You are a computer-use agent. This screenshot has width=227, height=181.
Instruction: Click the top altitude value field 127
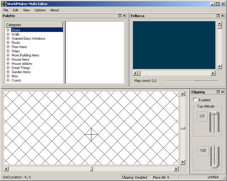click(x=202, y=116)
